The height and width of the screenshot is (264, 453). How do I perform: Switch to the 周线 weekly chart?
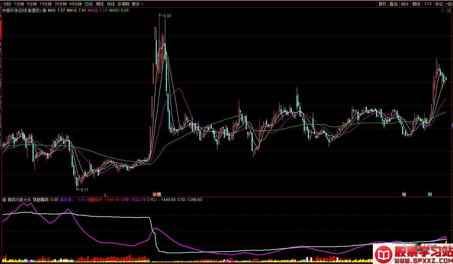pyautogui.click(x=100, y=4)
